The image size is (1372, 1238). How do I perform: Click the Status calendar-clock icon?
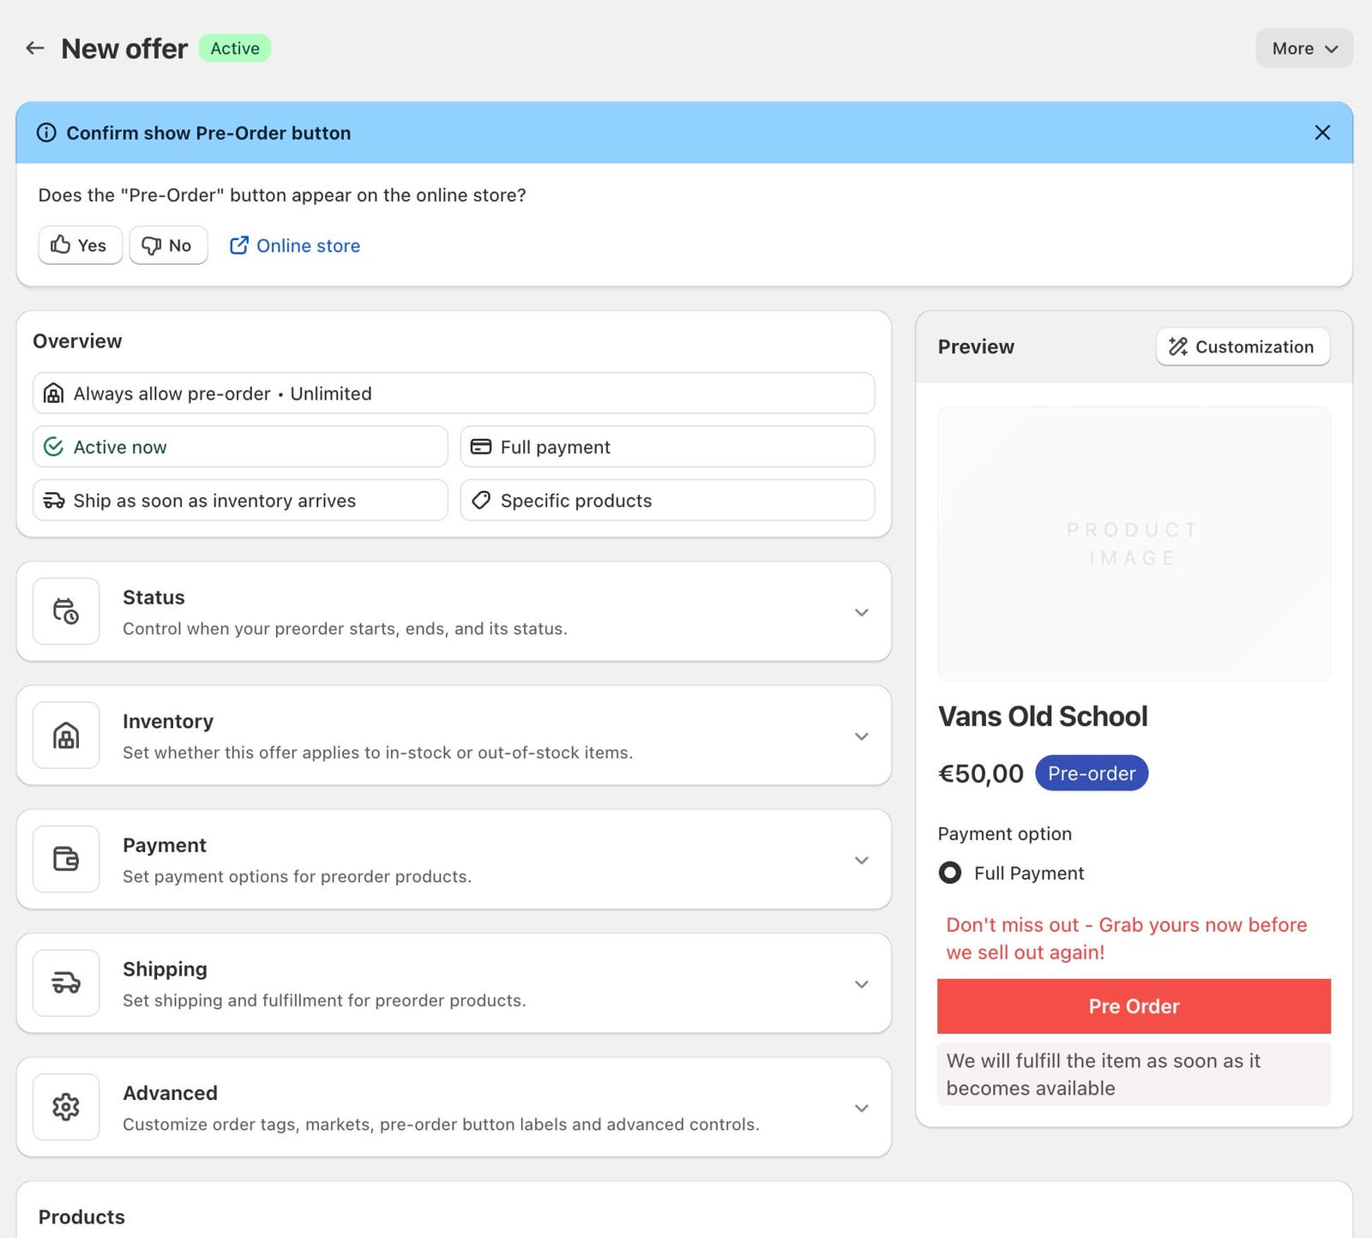(x=66, y=611)
